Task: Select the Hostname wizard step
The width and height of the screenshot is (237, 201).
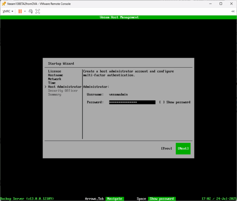Action: pyautogui.click(x=56, y=75)
